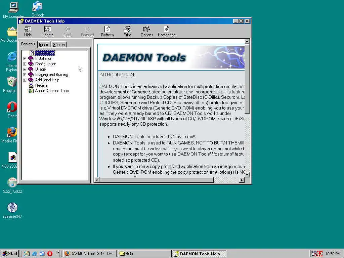Click the horizontal scrollbar left arrow
The width and height of the screenshot is (344, 258).
click(x=97, y=180)
